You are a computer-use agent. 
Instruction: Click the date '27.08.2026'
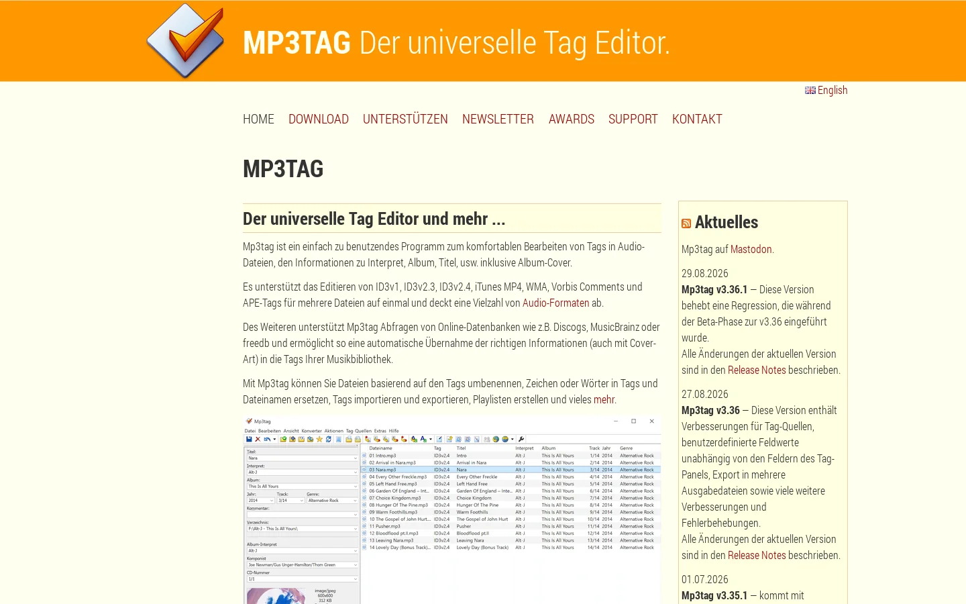pyautogui.click(x=705, y=395)
